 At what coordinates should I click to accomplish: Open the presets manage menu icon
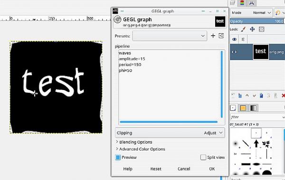click(x=221, y=36)
